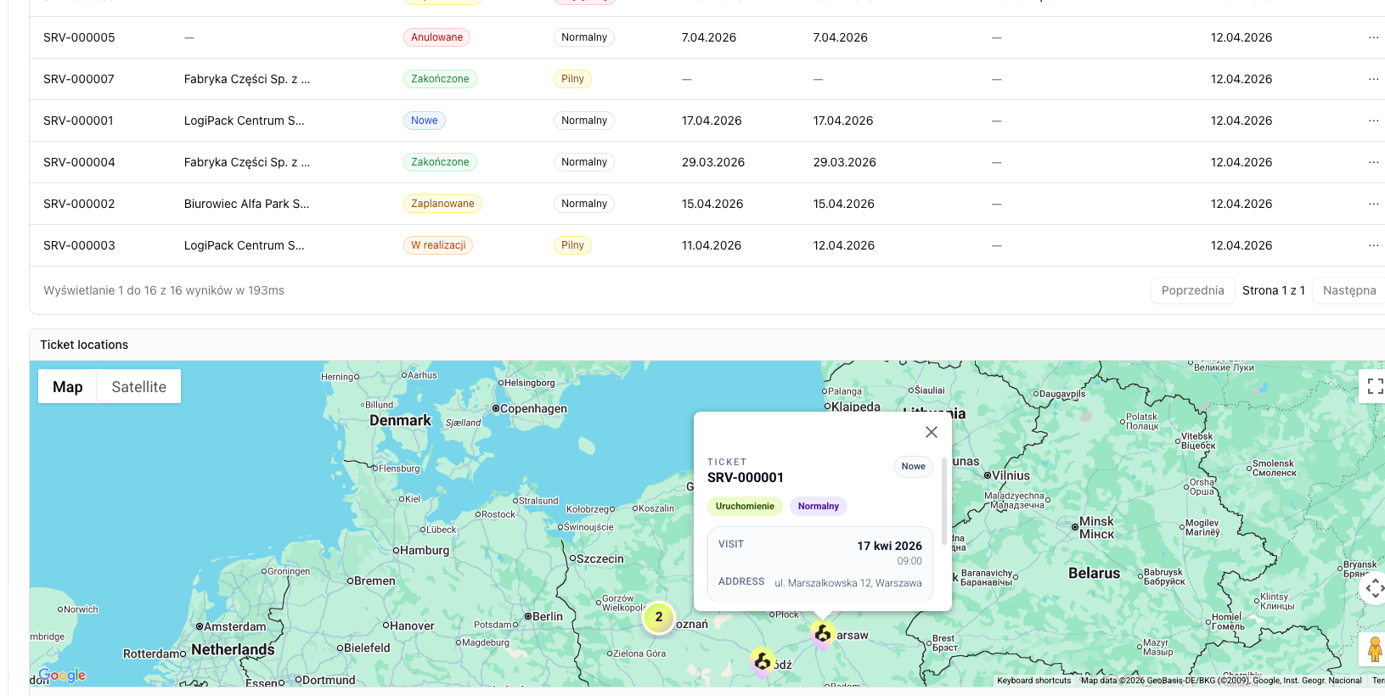
Task: Click Pilny priority badge in SRV-000007 row
Action: tap(572, 79)
